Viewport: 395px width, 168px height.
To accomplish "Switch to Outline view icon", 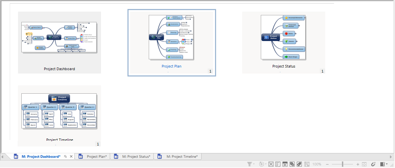I will (x=278, y=164).
